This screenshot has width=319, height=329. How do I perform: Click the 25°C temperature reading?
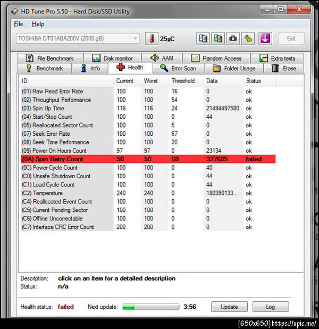[167, 39]
